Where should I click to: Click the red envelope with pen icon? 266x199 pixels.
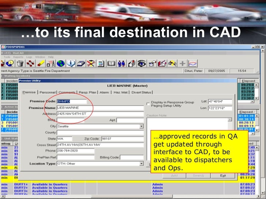pyautogui.click(x=162, y=63)
